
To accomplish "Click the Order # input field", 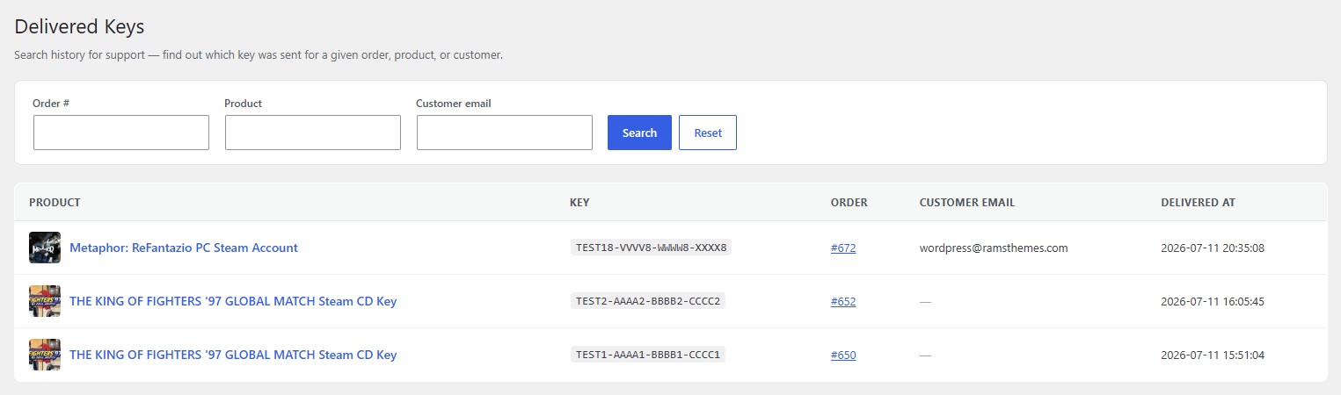I will pos(121,133).
